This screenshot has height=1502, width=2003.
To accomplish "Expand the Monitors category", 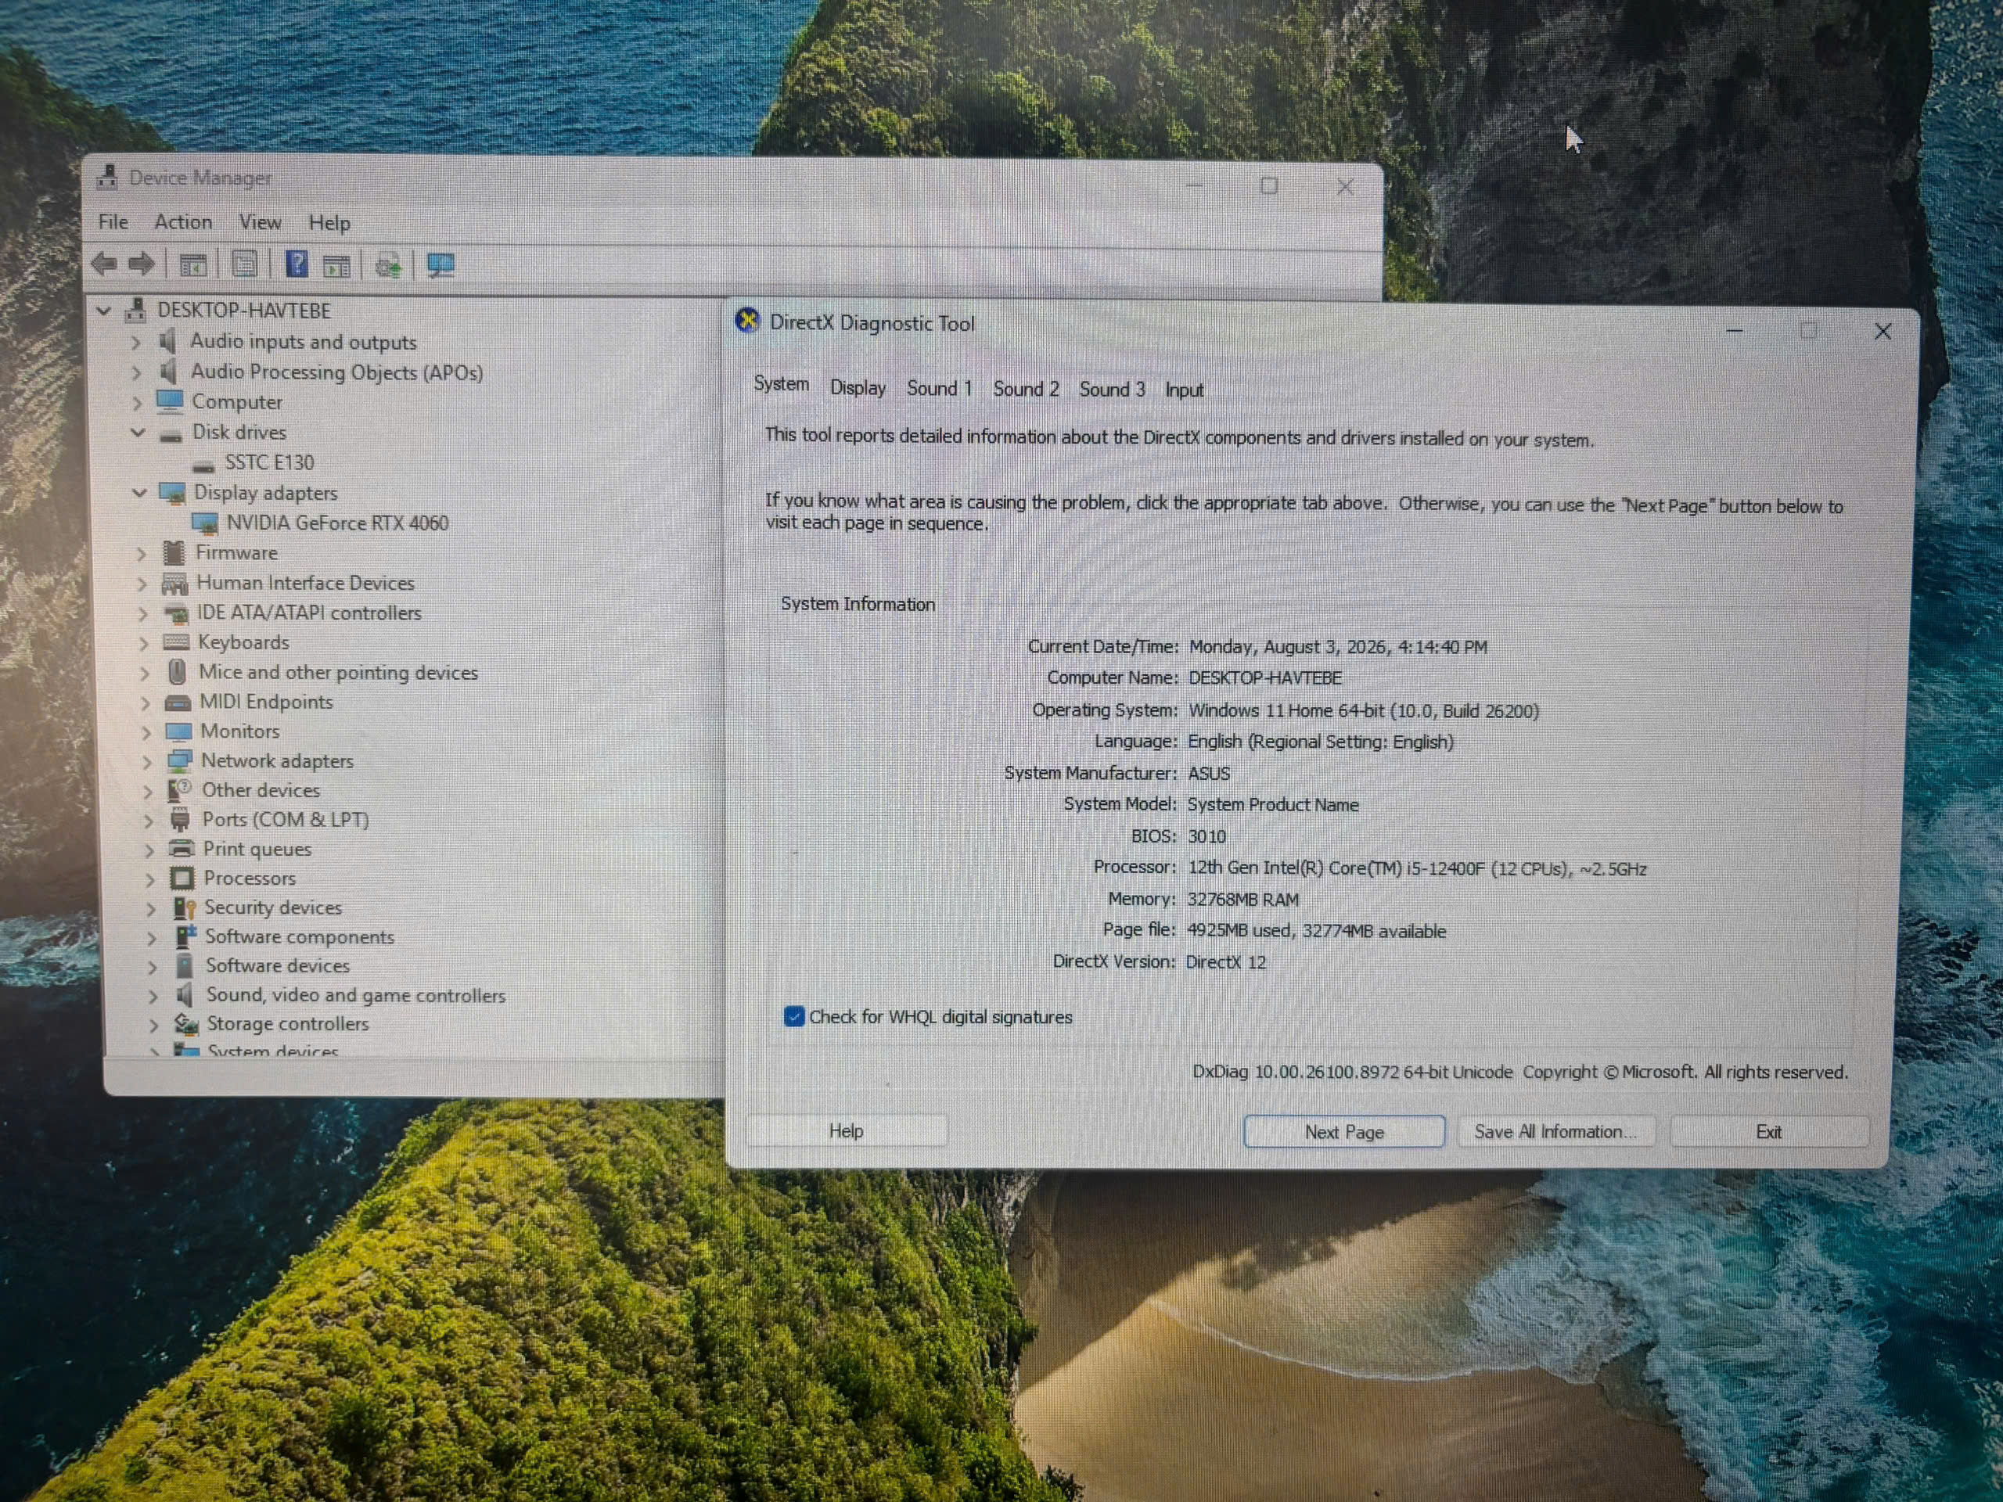I will click(146, 731).
